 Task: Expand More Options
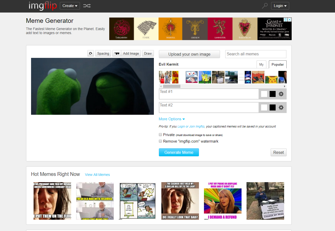click(x=172, y=119)
